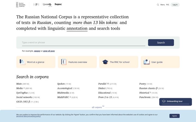Start the Onboarding tour
Screen dimensions: 196x122
[176, 102]
